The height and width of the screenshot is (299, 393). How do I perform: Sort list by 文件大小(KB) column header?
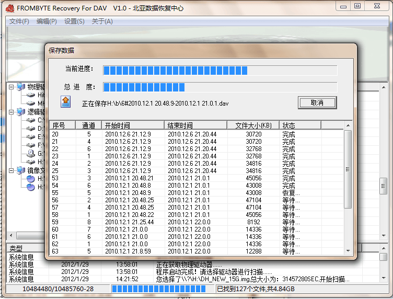coord(253,125)
